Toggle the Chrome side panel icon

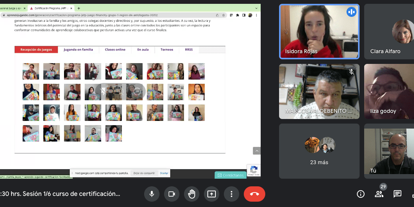pos(244,15)
